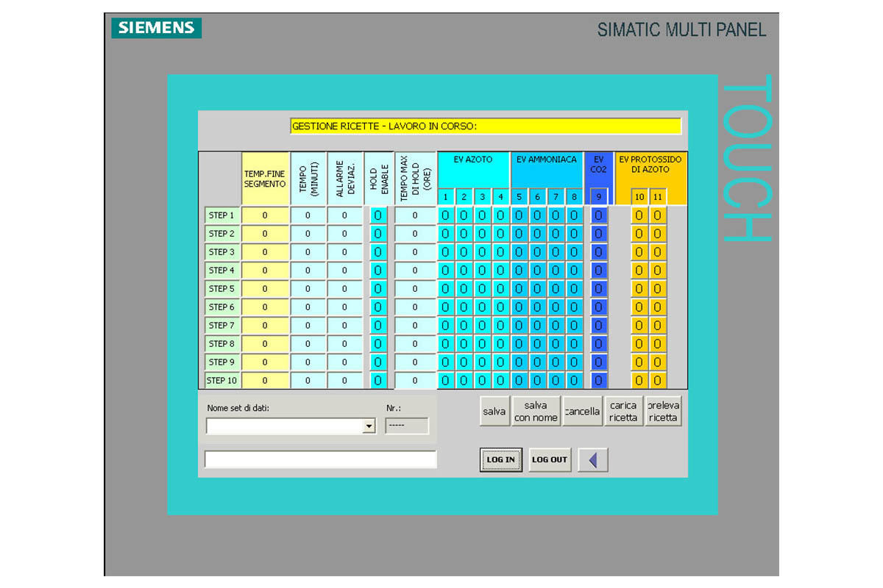Toggle protossido valve 10 in STEP 2
The height and width of the screenshot is (588, 883).
point(639,234)
